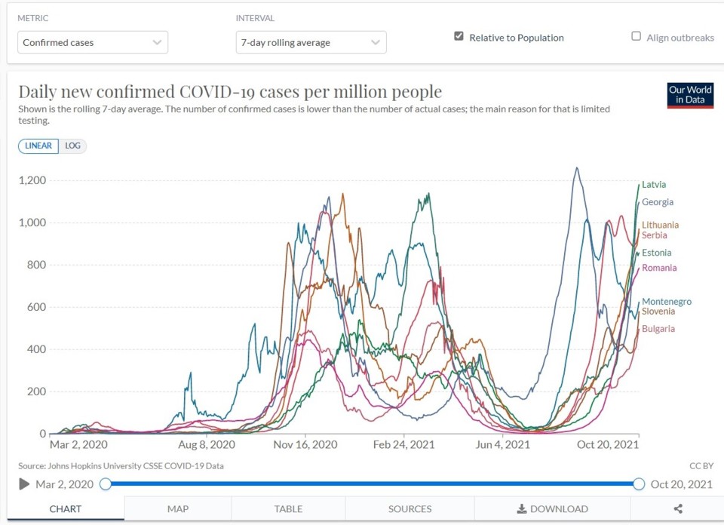Switch to the MAP tab
This screenshot has width=724, height=525.
[x=178, y=509]
